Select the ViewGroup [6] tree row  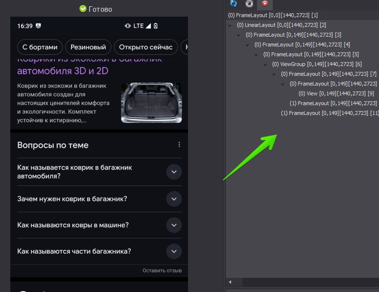(x=317, y=64)
